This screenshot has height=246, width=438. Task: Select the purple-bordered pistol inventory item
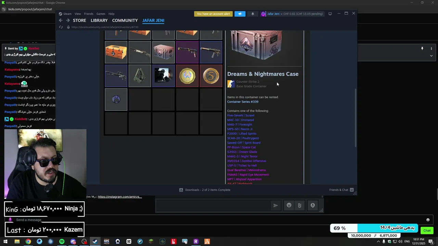pyautogui.click(x=187, y=52)
